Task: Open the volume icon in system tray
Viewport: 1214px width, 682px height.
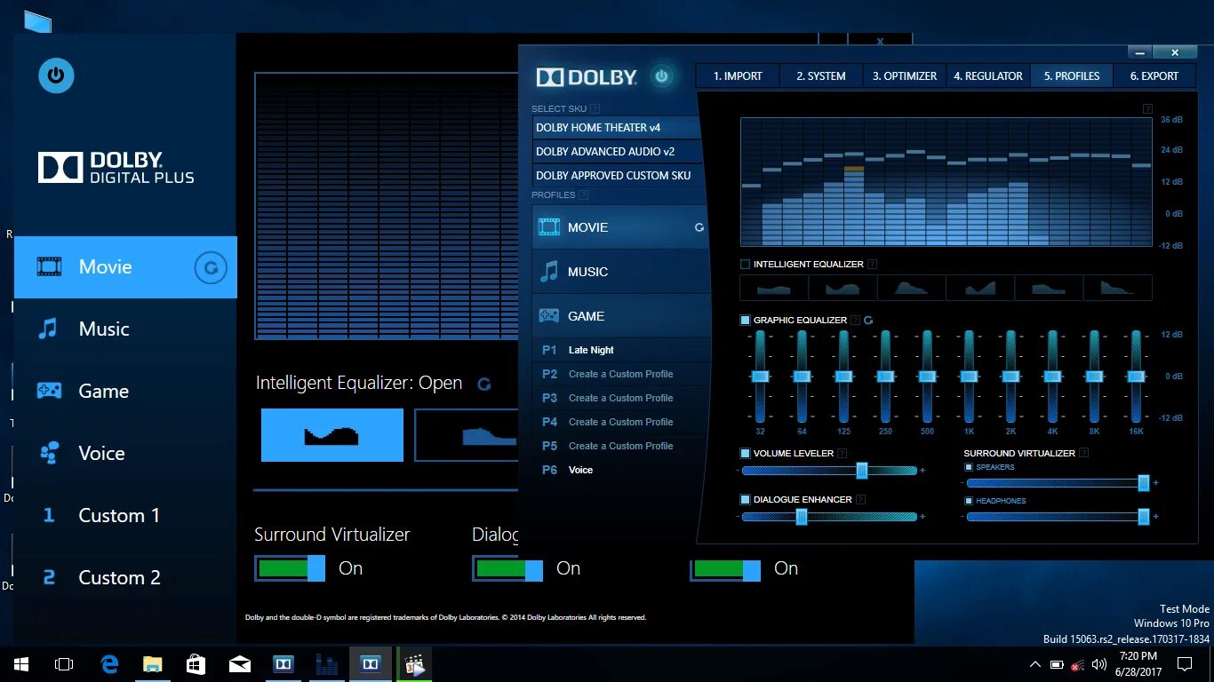Action: (1099, 664)
